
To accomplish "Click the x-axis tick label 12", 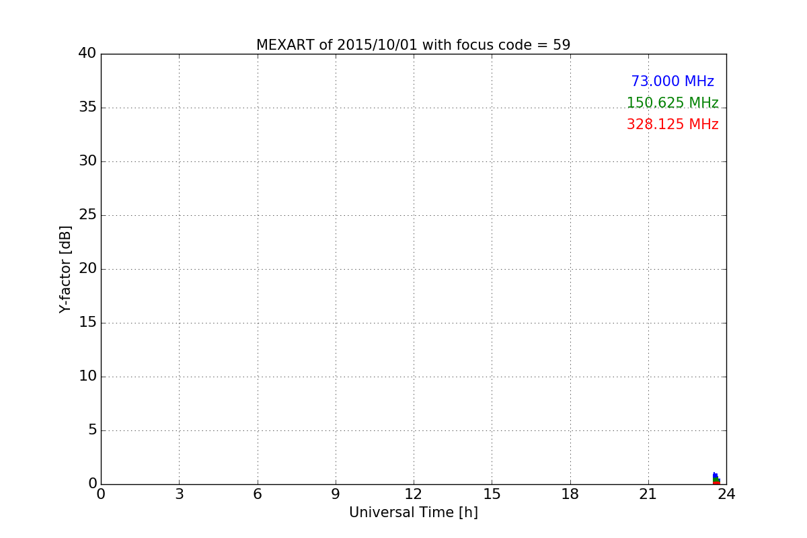I will click(x=414, y=494).
